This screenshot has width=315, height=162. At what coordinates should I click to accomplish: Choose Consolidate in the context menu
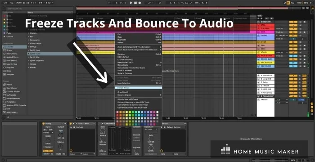pos(138,65)
